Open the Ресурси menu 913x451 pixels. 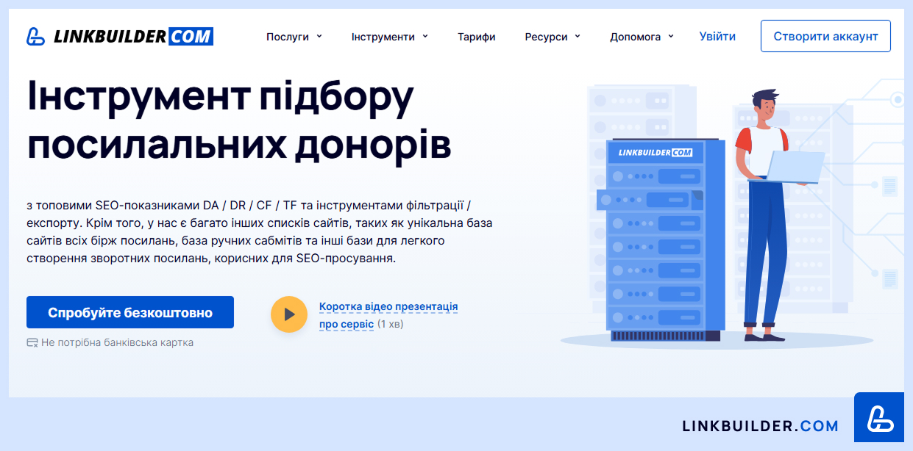[546, 37]
